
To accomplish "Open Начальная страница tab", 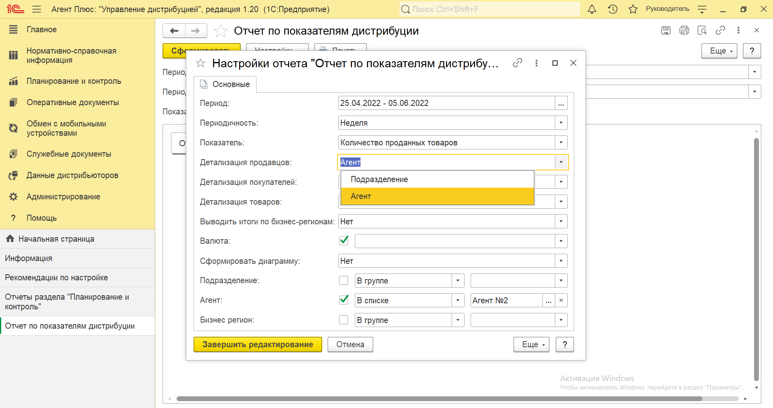I will click(77, 239).
